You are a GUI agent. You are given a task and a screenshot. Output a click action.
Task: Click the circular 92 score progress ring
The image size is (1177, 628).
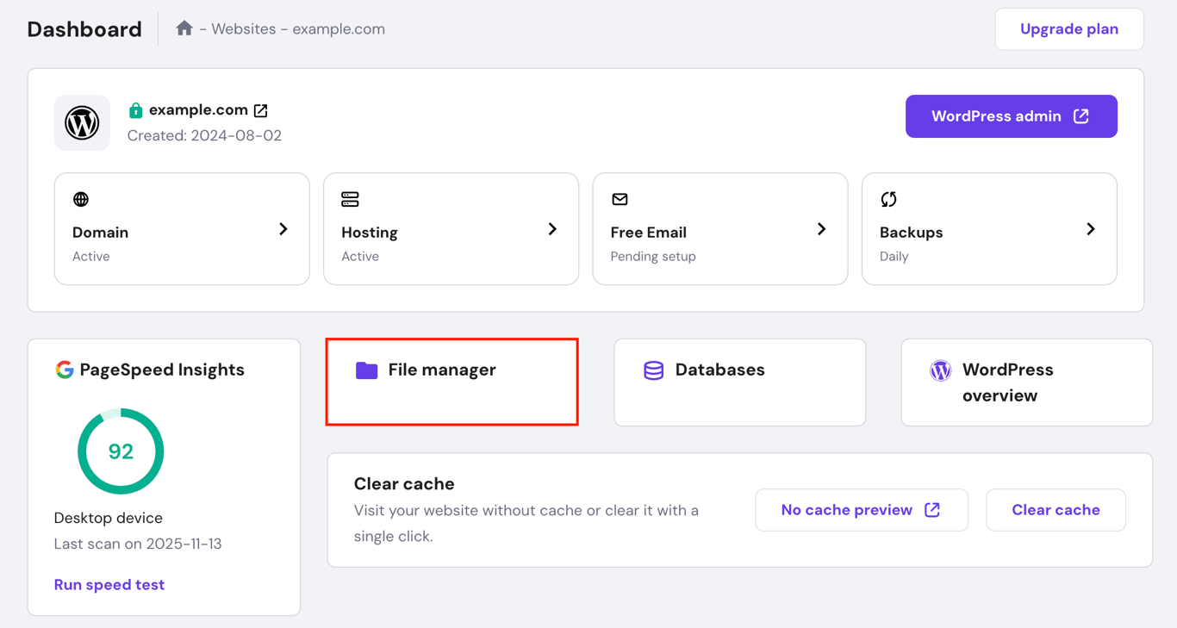pos(121,451)
